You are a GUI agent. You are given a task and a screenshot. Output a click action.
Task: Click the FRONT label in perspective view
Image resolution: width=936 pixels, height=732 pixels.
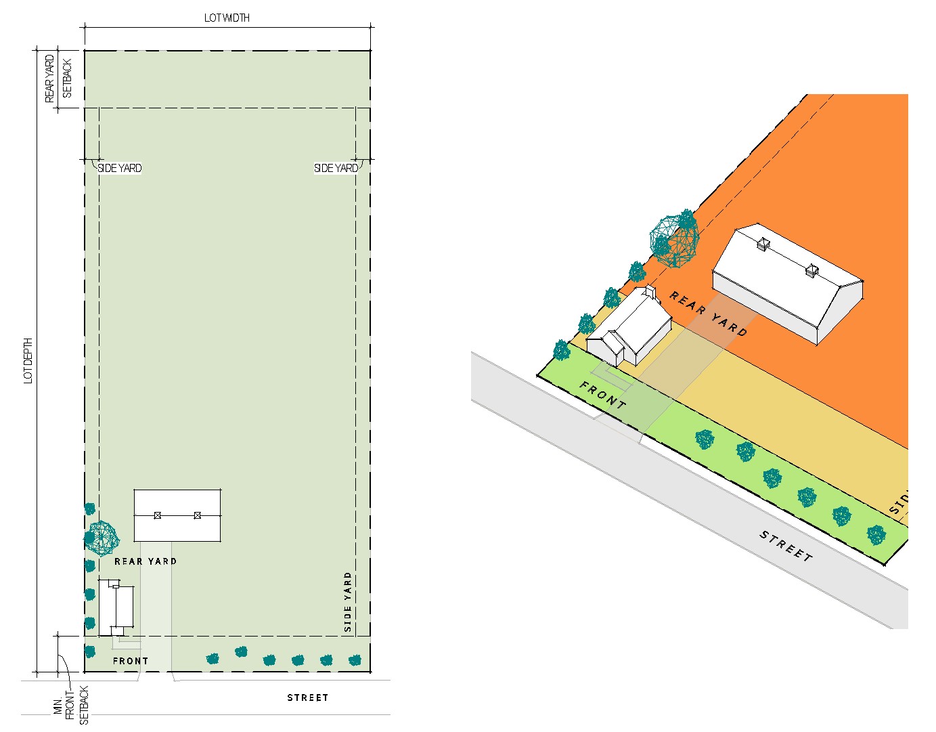[x=603, y=395]
